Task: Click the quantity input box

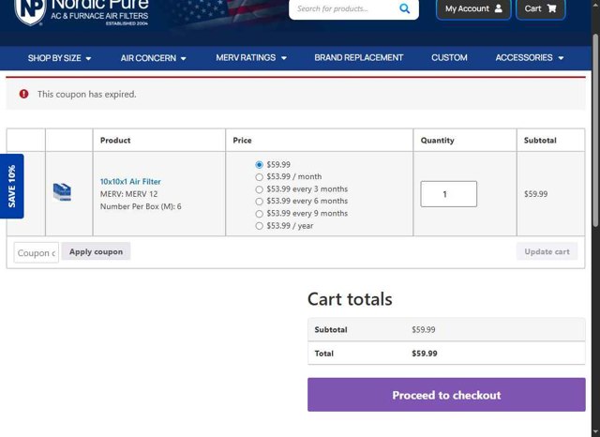Action: click(448, 194)
